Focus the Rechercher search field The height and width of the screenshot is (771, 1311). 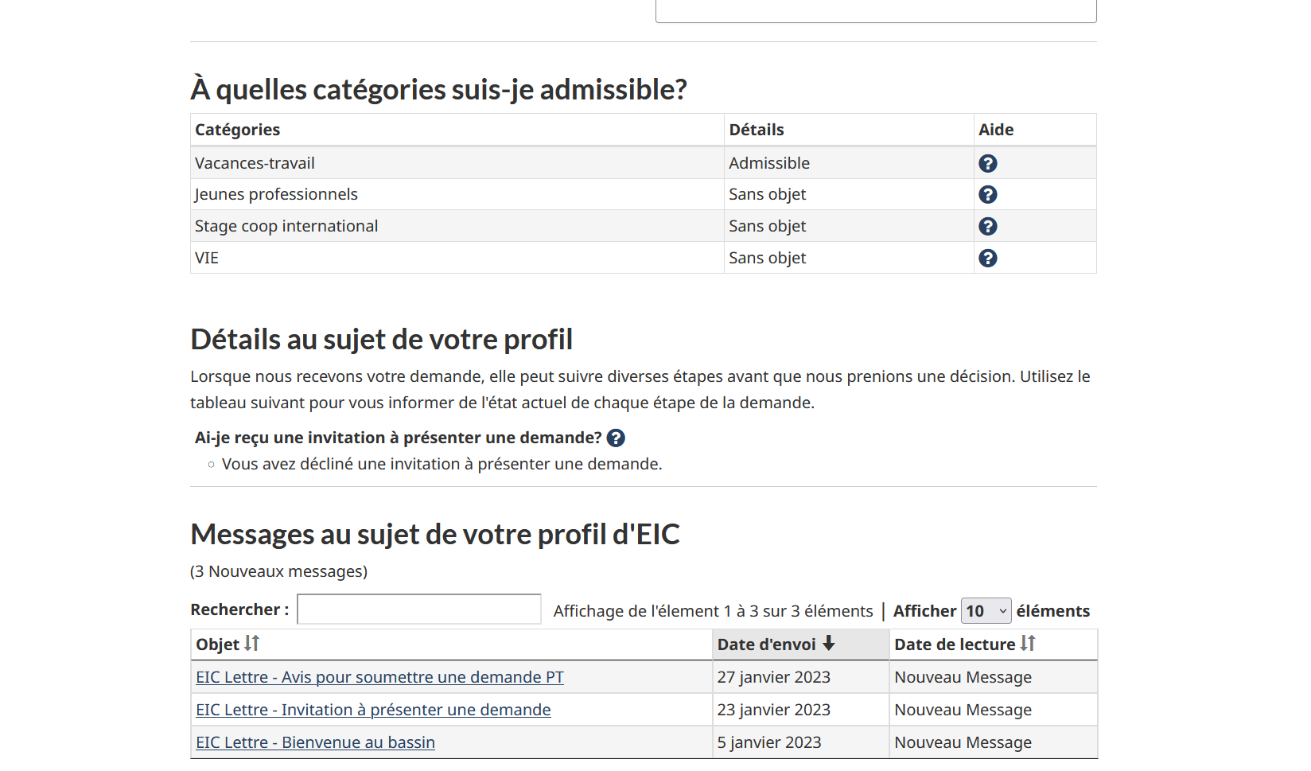click(x=419, y=609)
